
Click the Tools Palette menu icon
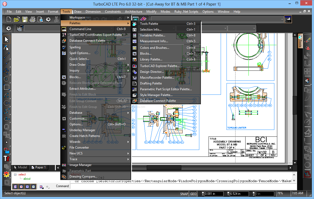pyautogui.click(x=135, y=24)
